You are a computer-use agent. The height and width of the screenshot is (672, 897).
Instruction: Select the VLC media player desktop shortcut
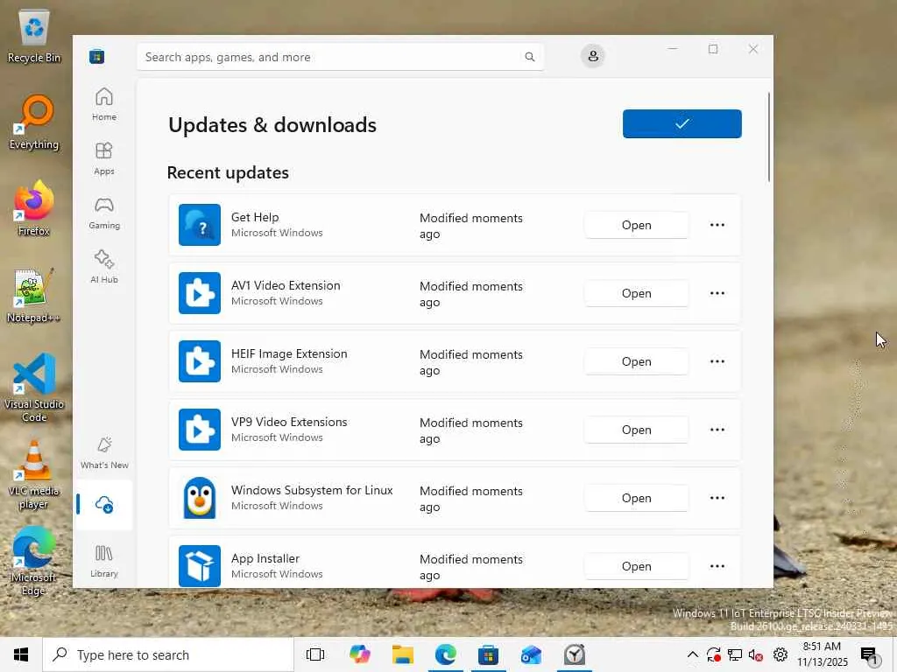[34, 474]
